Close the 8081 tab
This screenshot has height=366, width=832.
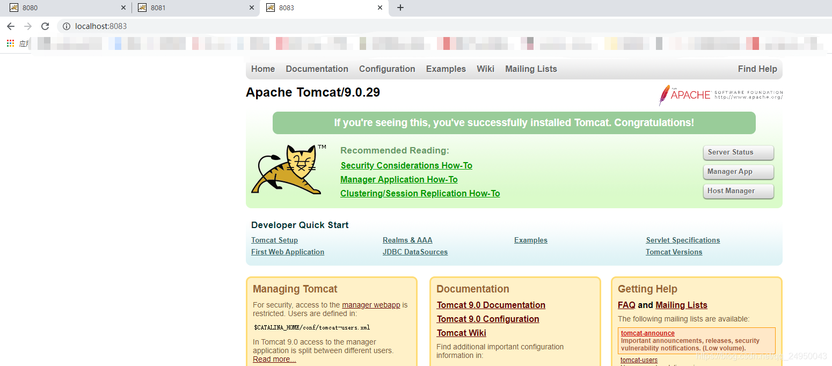click(x=252, y=8)
